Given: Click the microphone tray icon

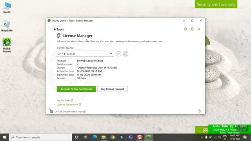Looking at the screenshot, I should tap(206, 137).
